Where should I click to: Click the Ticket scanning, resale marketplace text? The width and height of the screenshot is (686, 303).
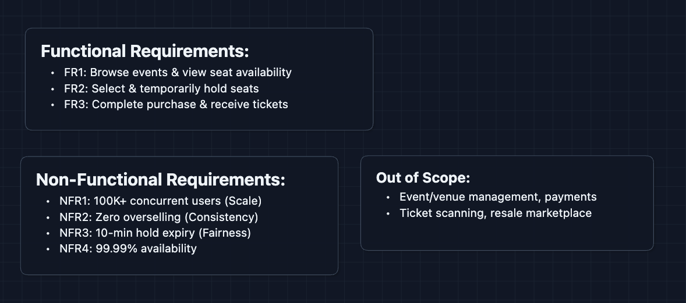pyautogui.click(x=495, y=213)
